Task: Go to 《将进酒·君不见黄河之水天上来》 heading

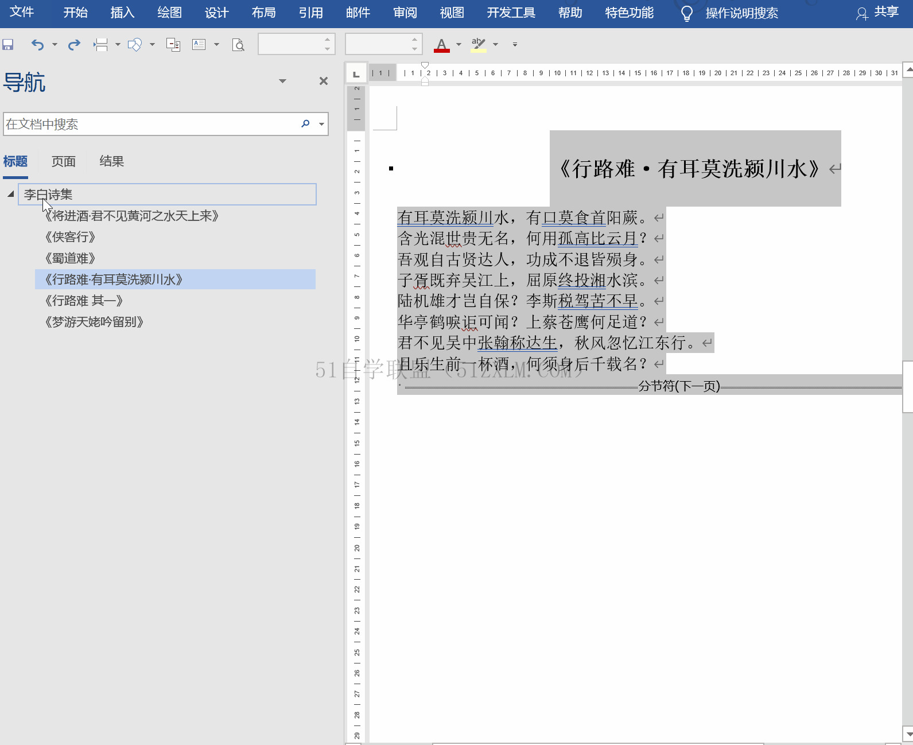Action: click(132, 216)
